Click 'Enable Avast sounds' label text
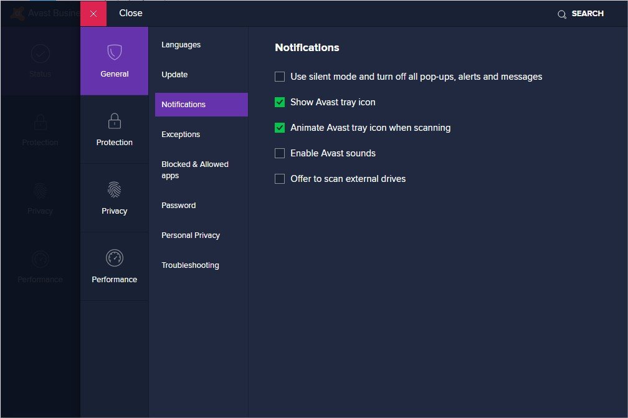 333,153
